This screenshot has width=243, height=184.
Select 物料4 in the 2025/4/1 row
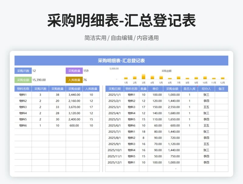132,113
